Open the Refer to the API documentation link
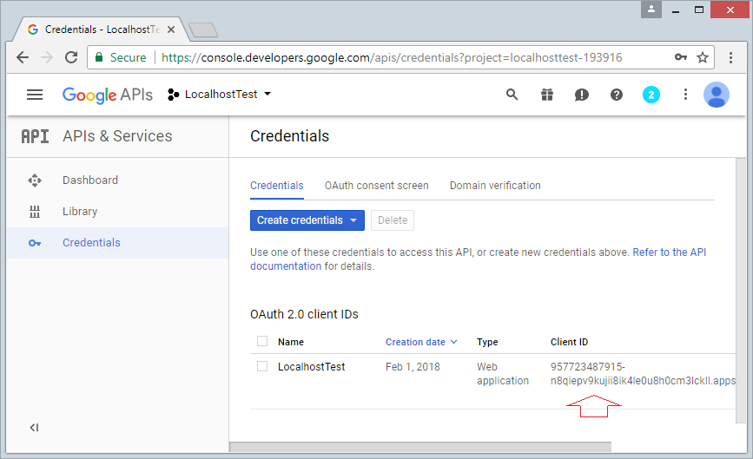This screenshot has height=459, width=753. point(669,252)
